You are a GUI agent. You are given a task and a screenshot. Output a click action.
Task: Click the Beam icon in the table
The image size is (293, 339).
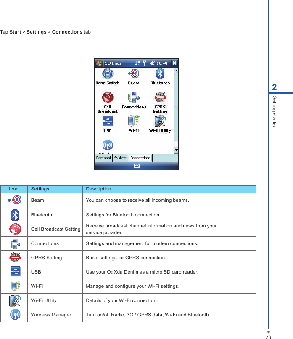pos(15,200)
